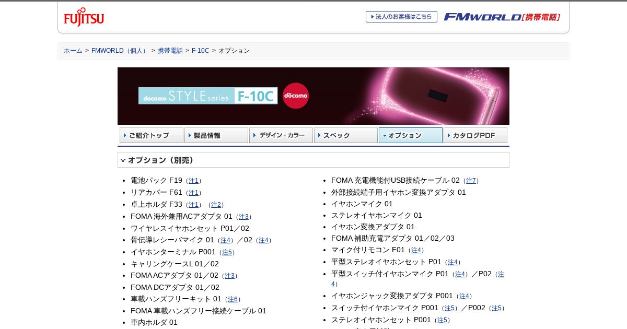Click 注3 beside FOMA ACアダプタ 01／02
Viewport: 627px width, 329px height.
coord(229,276)
